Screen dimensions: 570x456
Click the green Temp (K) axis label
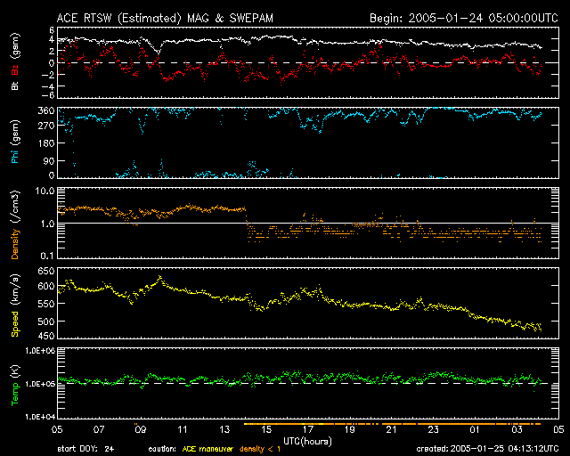click(x=15, y=383)
